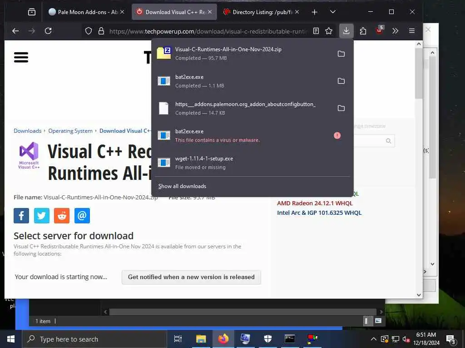This screenshot has height=348, width=465.
Task: Click malware warning icon for bat2exe.exe
Action: click(x=337, y=135)
